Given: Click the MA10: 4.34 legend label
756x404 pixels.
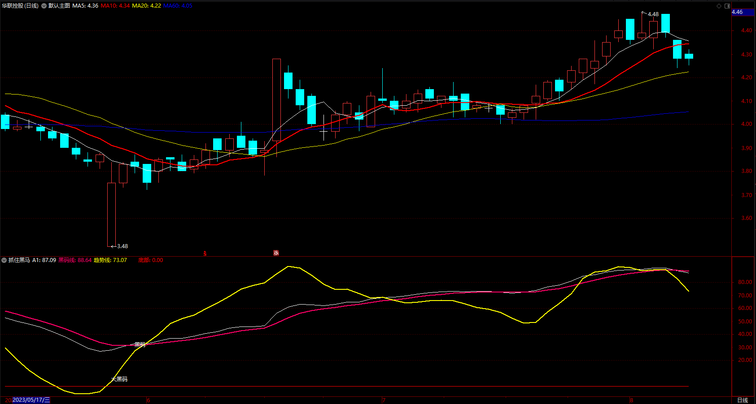Looking at the screenshot, I should tap(115, 6).
